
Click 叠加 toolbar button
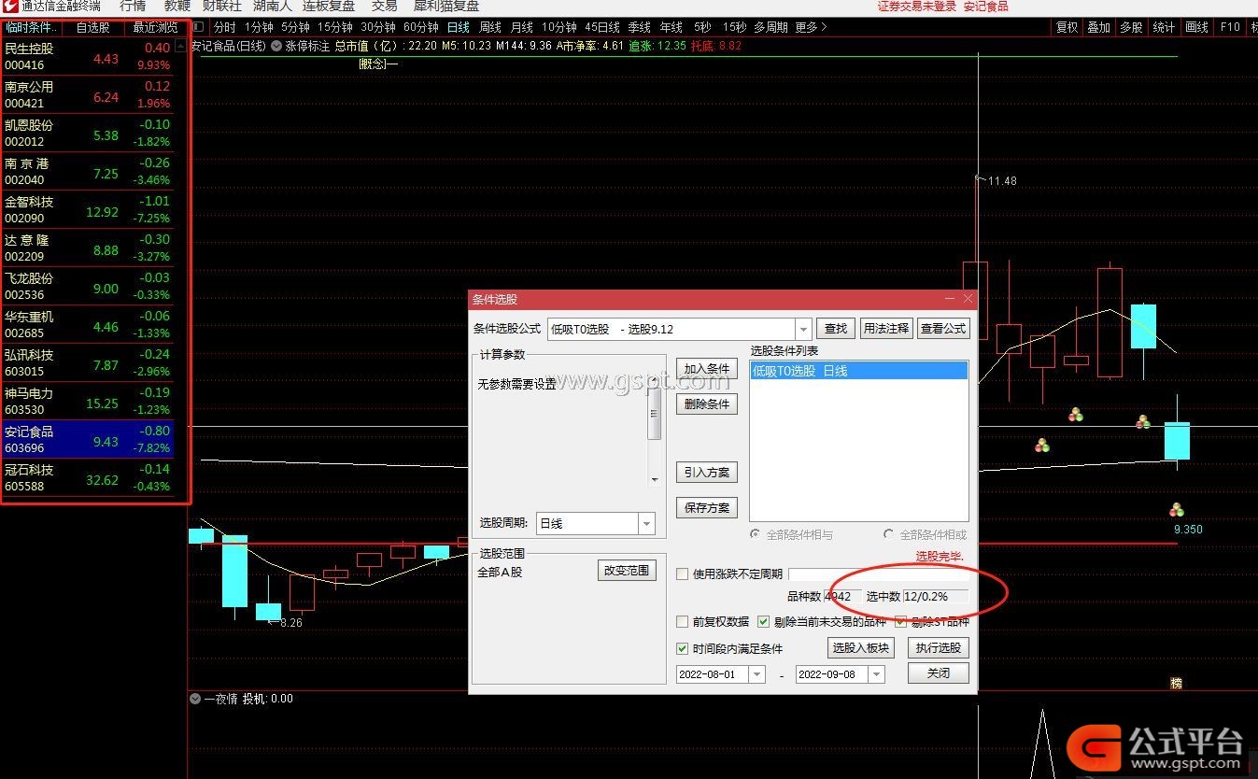(x=1098, y=27)
